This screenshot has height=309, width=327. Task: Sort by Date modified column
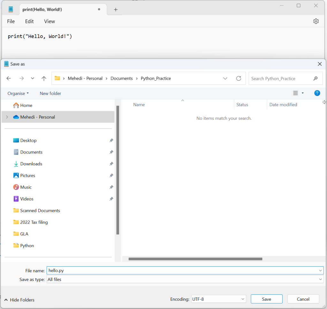(283, 105)
